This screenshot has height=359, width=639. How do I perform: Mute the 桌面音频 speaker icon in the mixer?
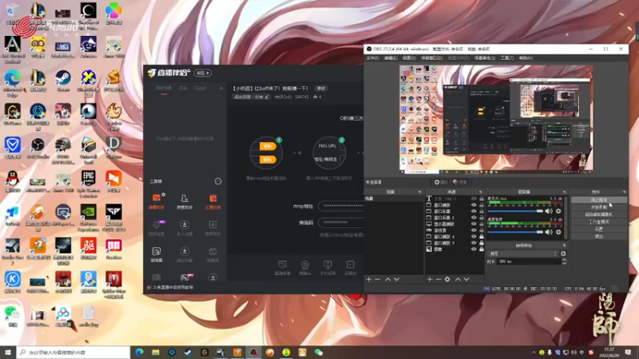tap(549, 232)
